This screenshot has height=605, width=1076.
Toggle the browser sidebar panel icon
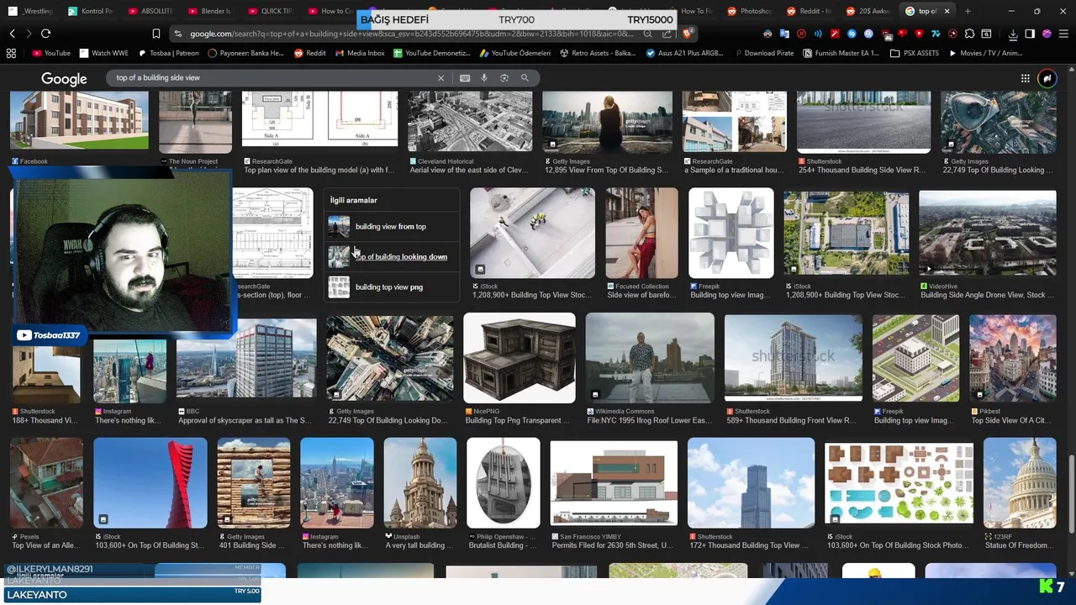1030,34
